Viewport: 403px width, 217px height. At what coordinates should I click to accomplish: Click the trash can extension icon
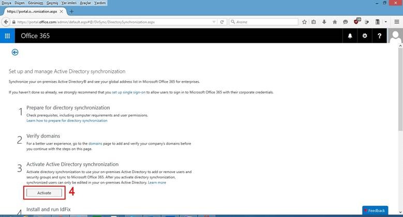coord(378,22)
